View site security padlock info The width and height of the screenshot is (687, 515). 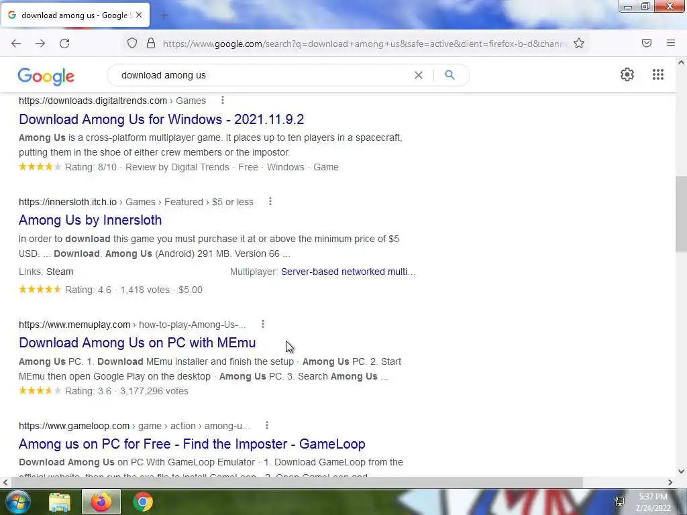(151, 44)
